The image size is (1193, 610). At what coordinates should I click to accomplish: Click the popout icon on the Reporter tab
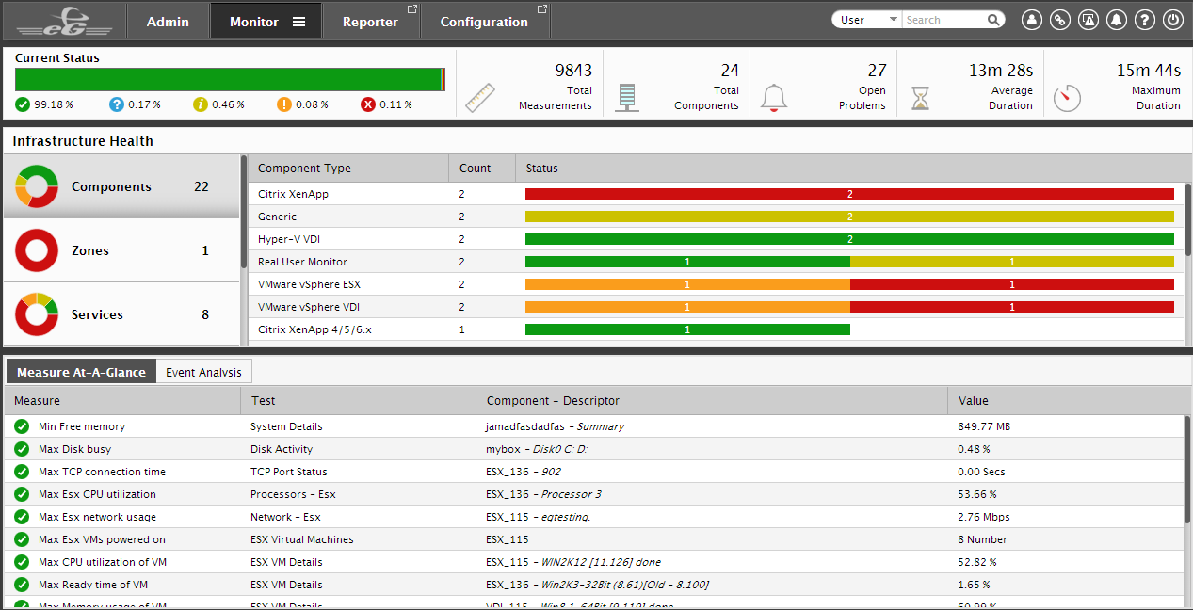click(x=411, y=9)
